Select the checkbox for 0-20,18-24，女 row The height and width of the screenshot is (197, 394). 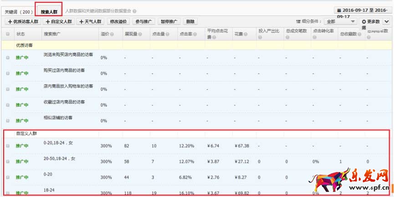pyautogui.click(x=8, y=146)
